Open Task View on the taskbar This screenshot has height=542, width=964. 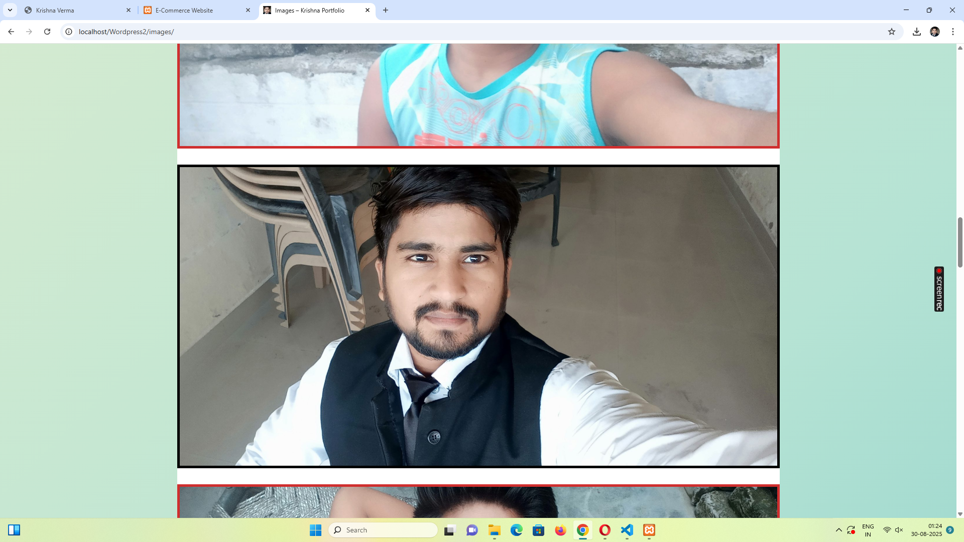click(450, 530)
